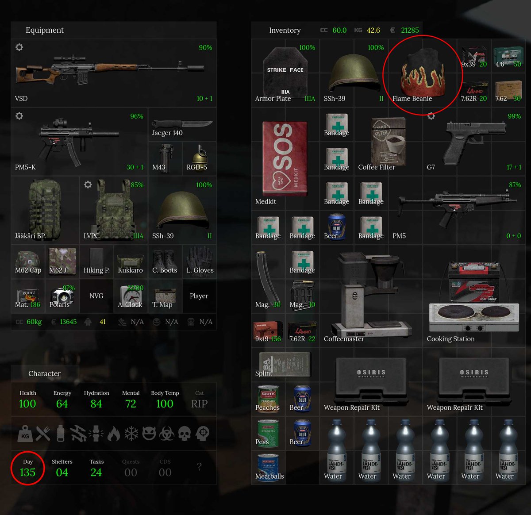Screen dimensions: 531x515
Task: Click the biohazard status icon
Action: point(167,434)
